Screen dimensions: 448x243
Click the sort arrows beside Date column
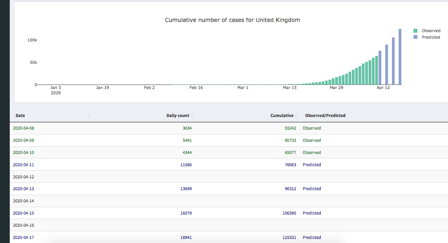(x=89, y=116)
